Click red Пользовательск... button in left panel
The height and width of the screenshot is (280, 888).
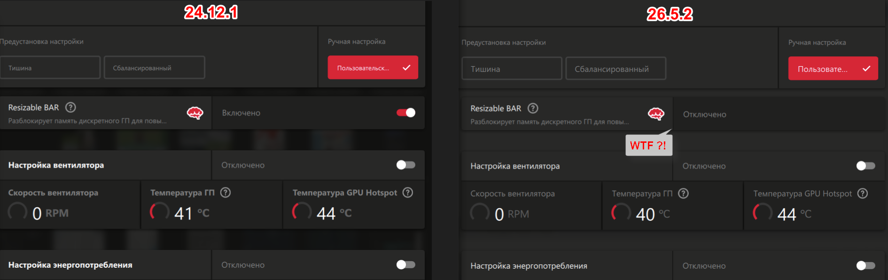coord(373,68)
